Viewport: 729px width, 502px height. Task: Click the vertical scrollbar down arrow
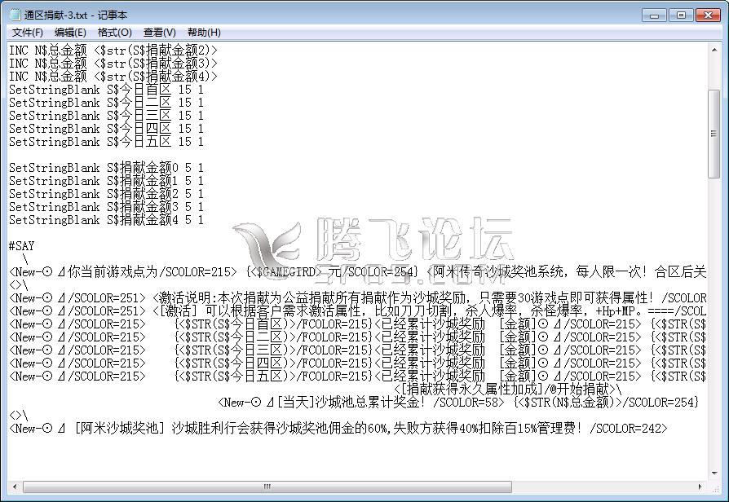714,472
